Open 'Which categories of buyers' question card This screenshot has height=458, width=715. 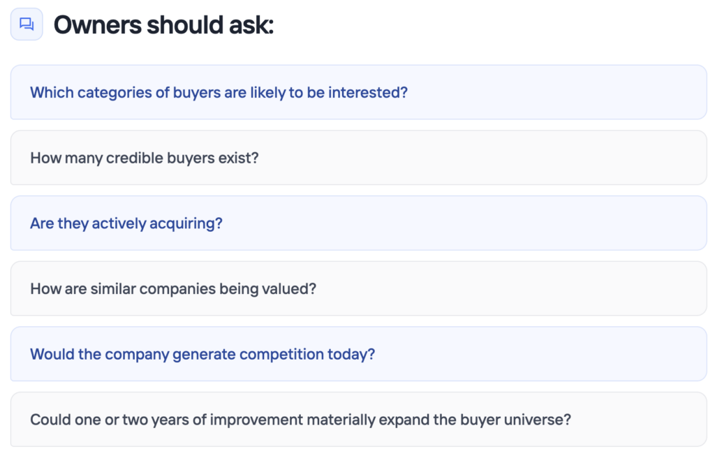tap(358, 92)
